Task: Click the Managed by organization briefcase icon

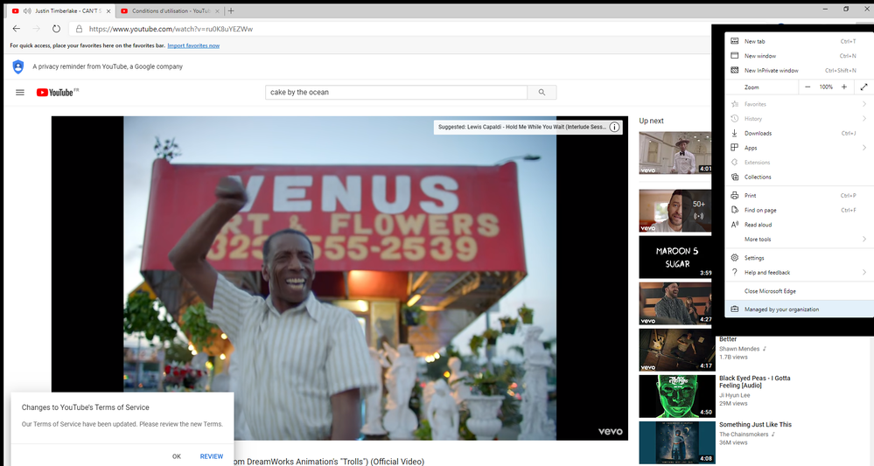Action: coord(735,309)
